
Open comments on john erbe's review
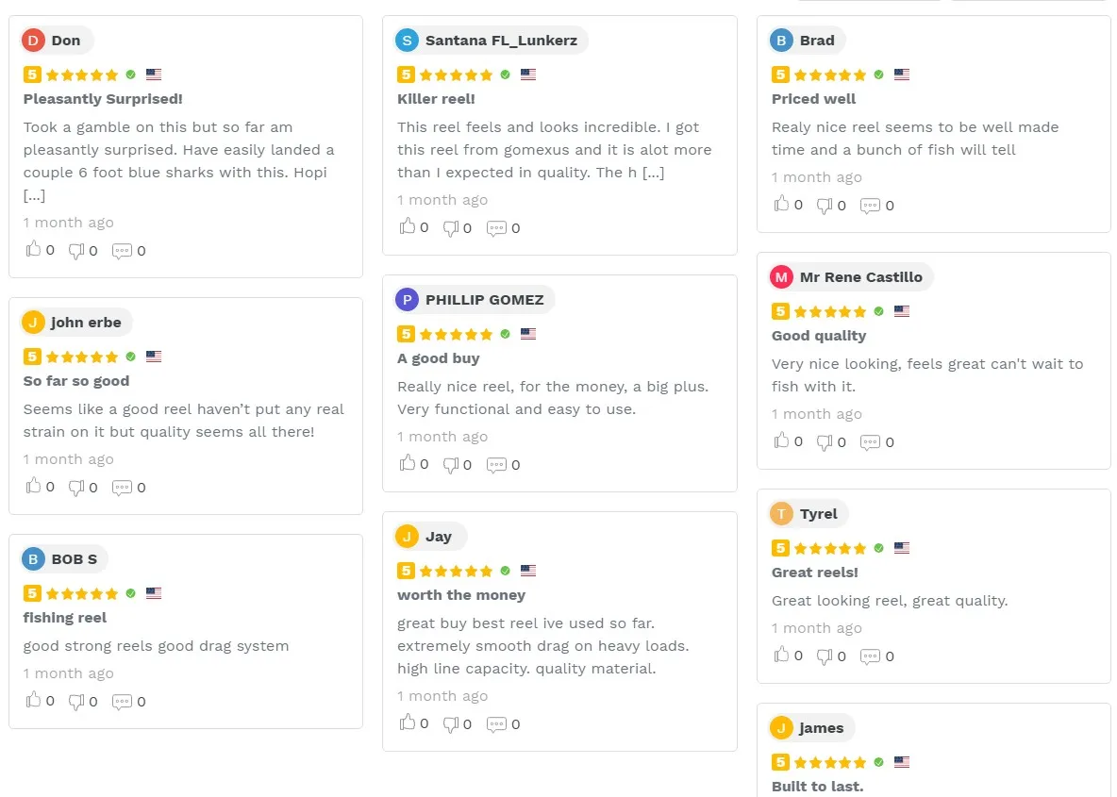click(122, 487)
